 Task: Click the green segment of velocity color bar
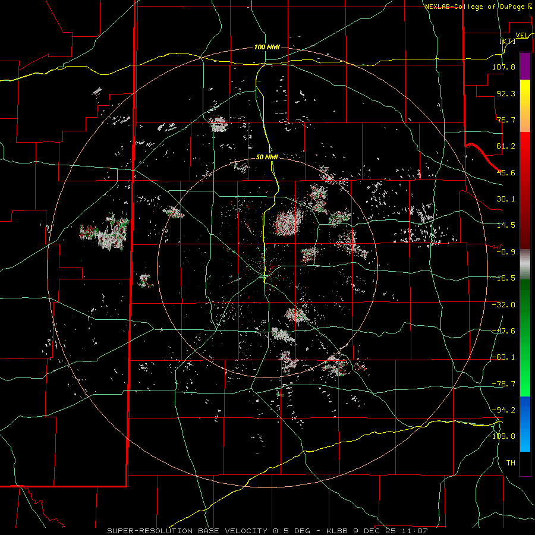[525, 338]
